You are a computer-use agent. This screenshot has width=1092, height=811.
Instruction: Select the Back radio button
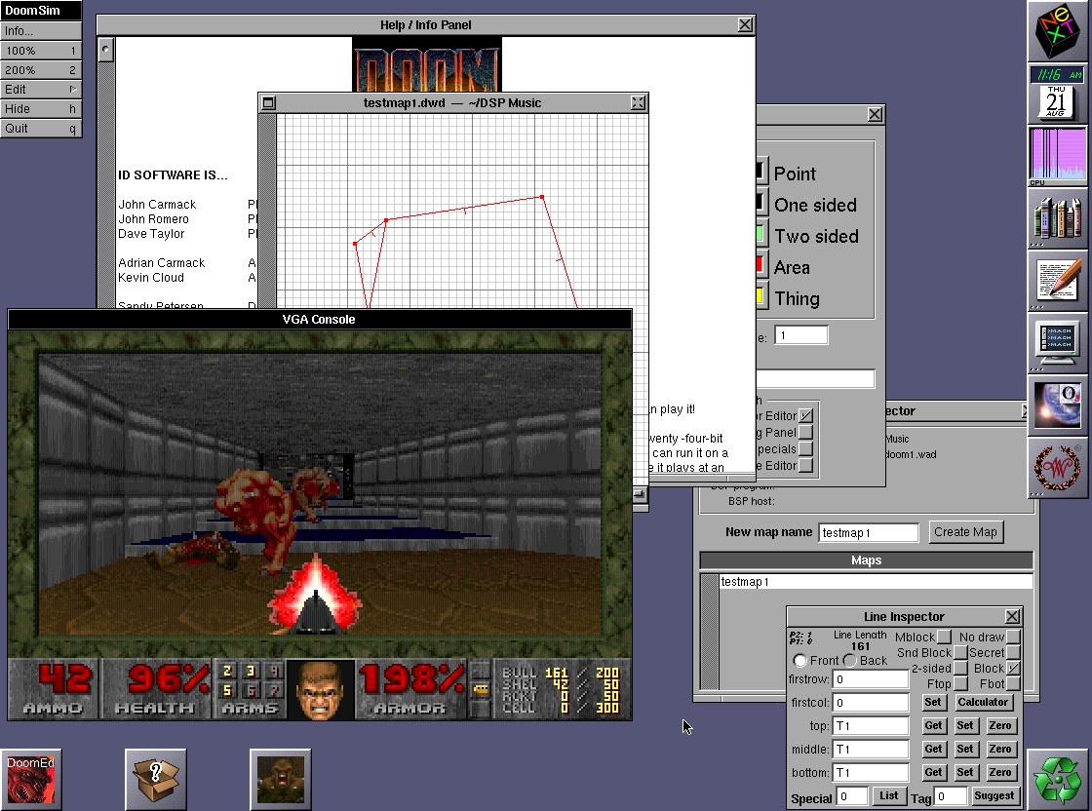(849, 660)
